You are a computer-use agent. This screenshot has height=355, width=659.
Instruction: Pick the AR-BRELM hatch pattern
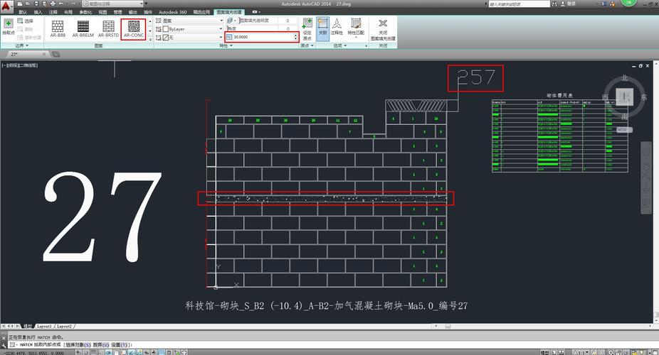point(83,29)
